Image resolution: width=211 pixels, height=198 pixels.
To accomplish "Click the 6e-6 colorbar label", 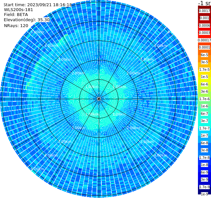I will click(204, 84).
